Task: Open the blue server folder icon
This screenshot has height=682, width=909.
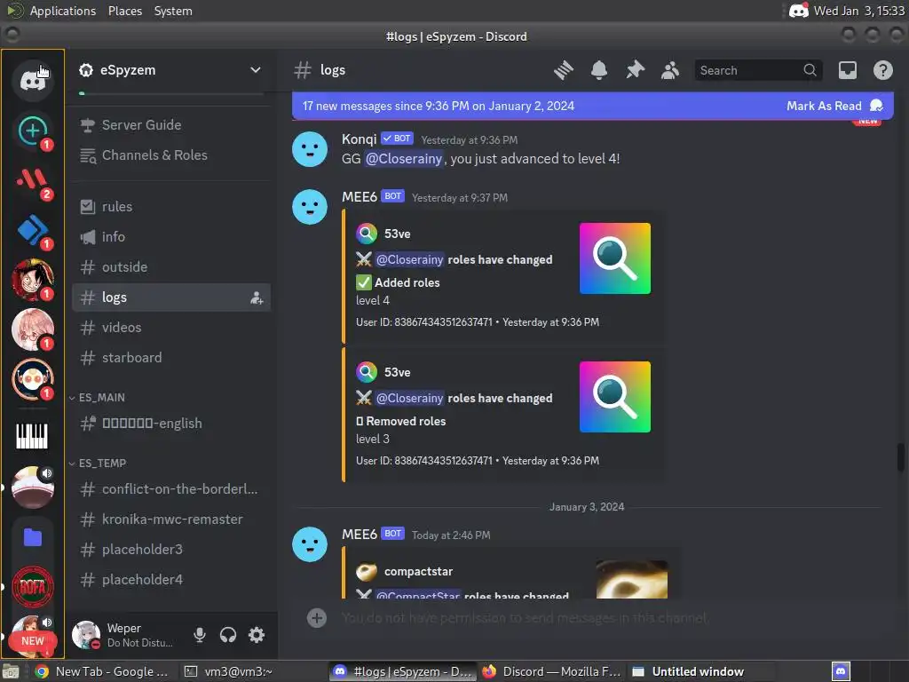Action: tap(33, 537)
